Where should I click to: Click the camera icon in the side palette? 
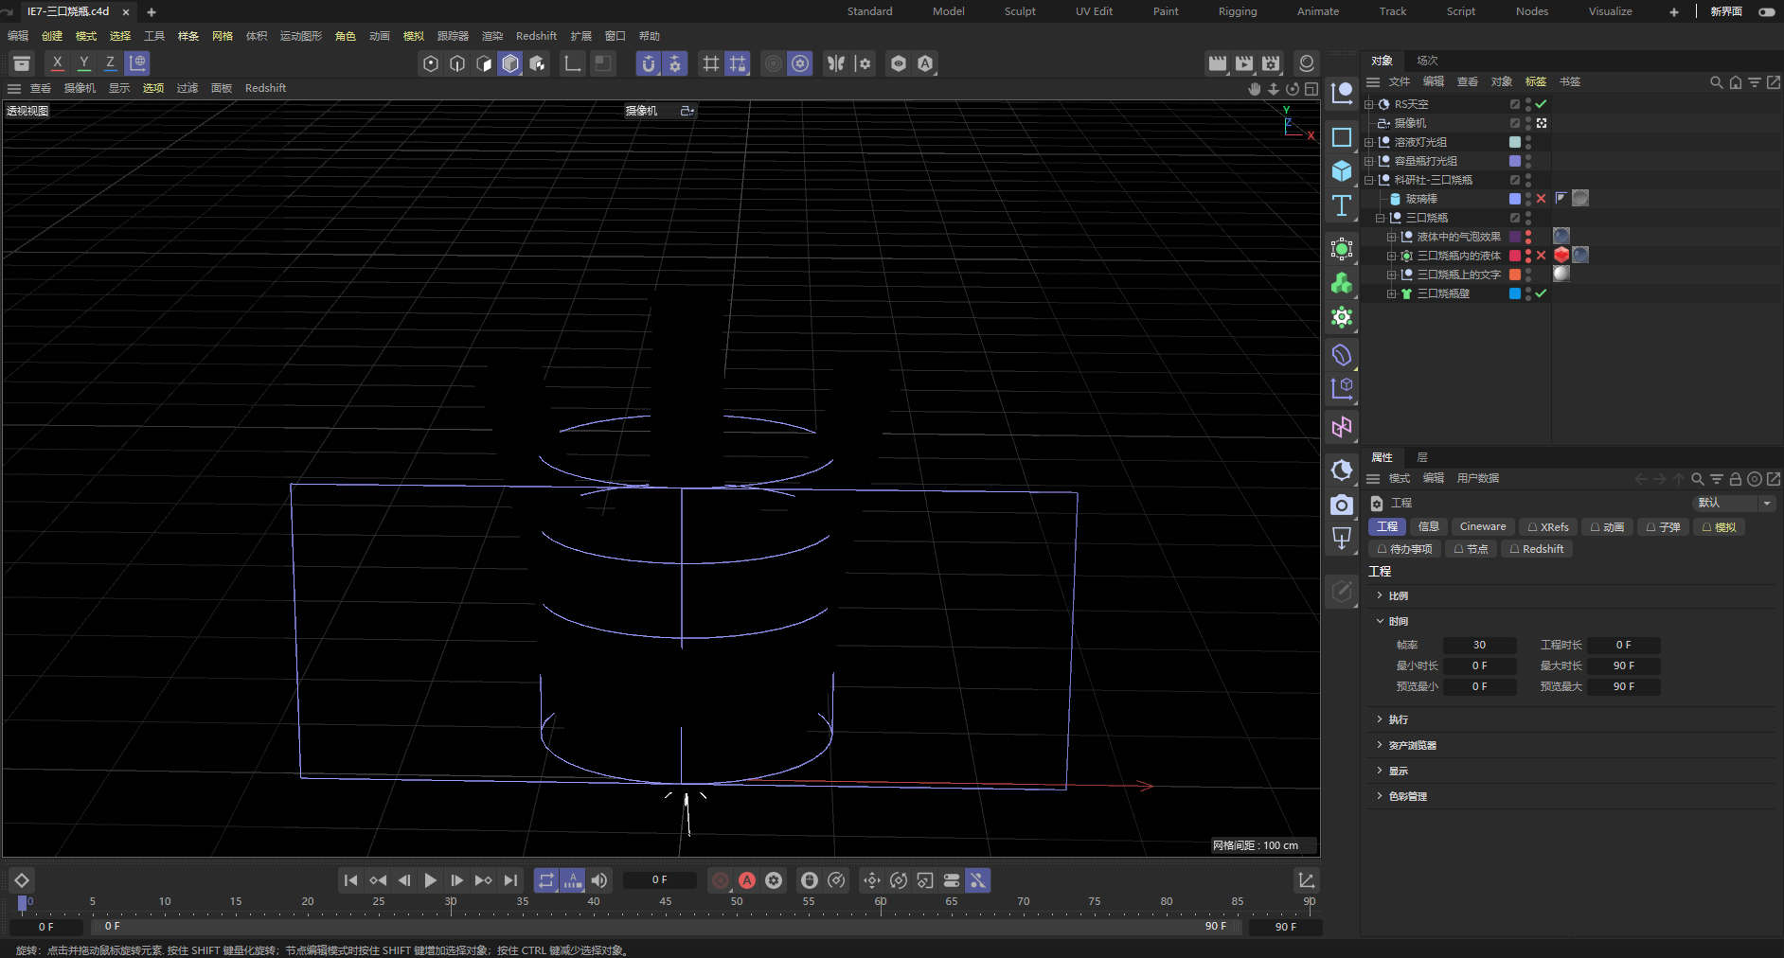[x=1342, y=505]
